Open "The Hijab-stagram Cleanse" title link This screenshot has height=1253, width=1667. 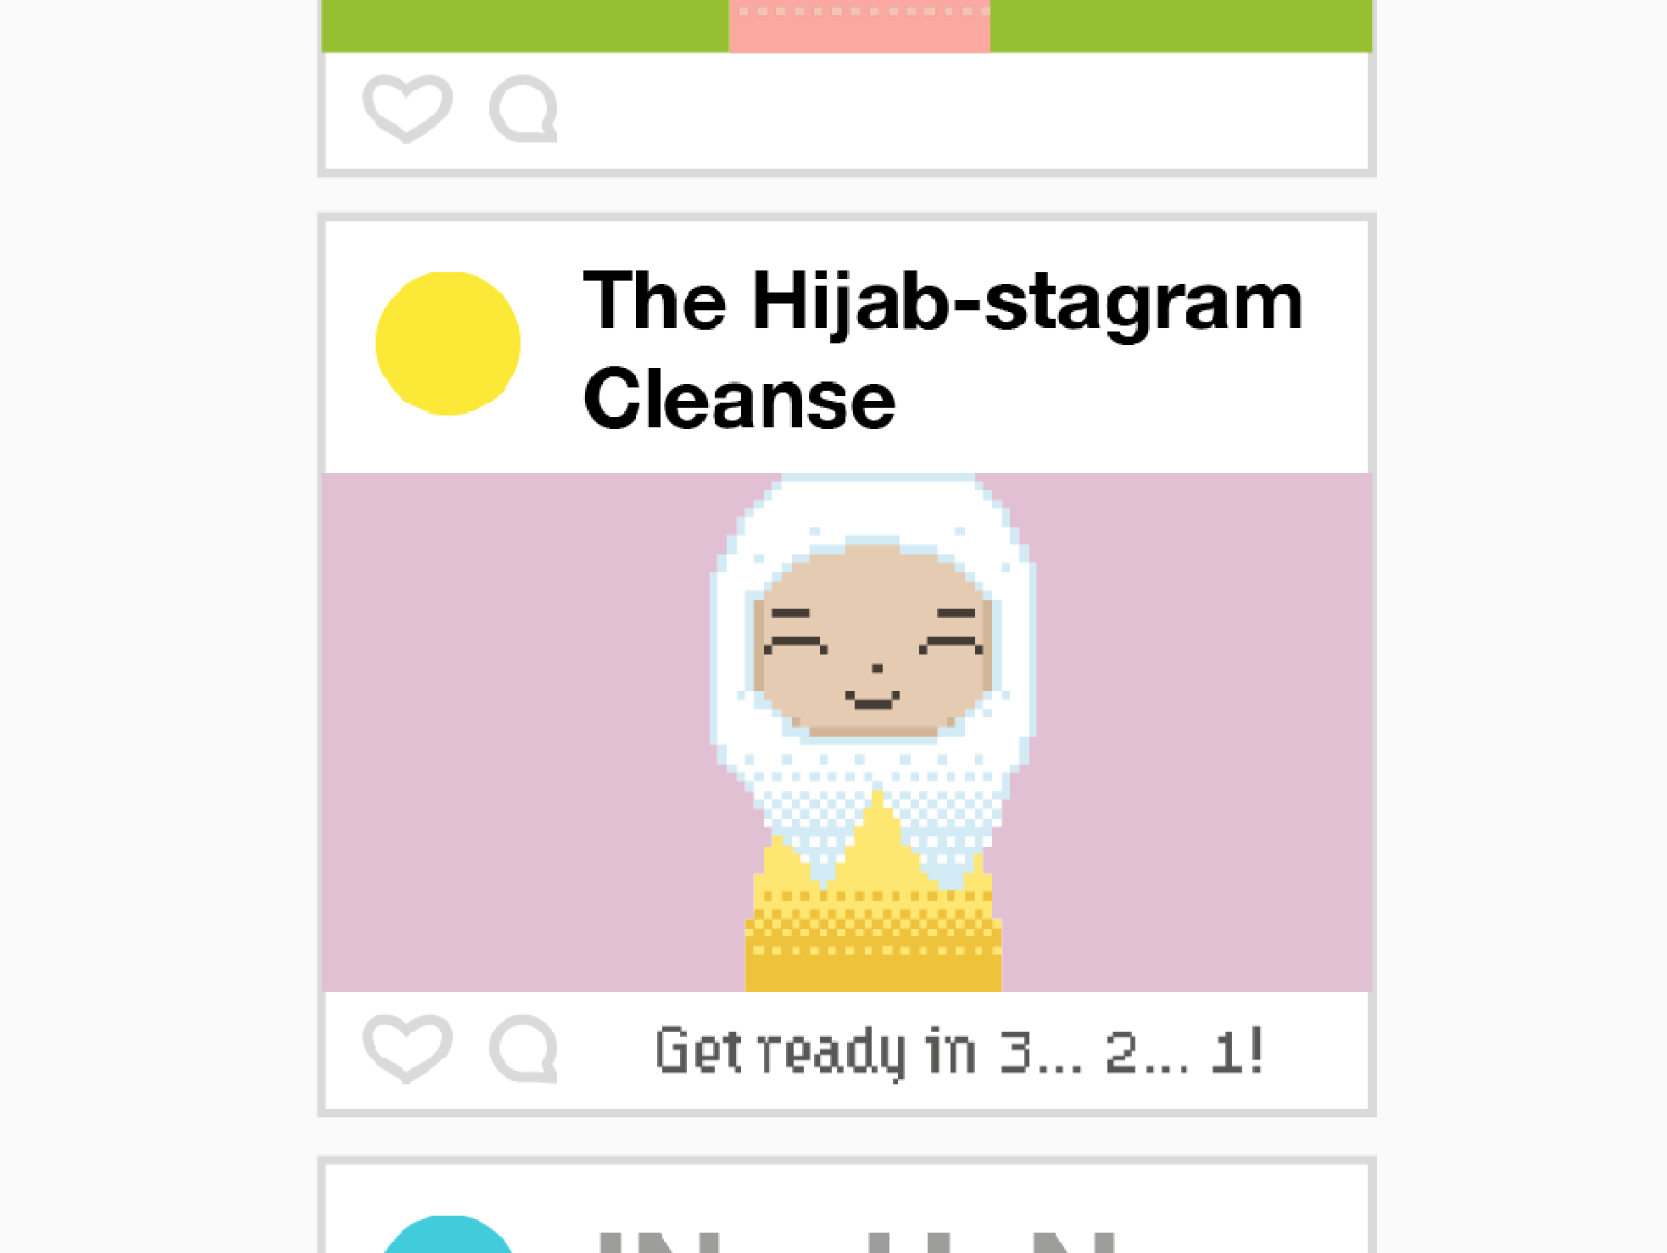941,348
